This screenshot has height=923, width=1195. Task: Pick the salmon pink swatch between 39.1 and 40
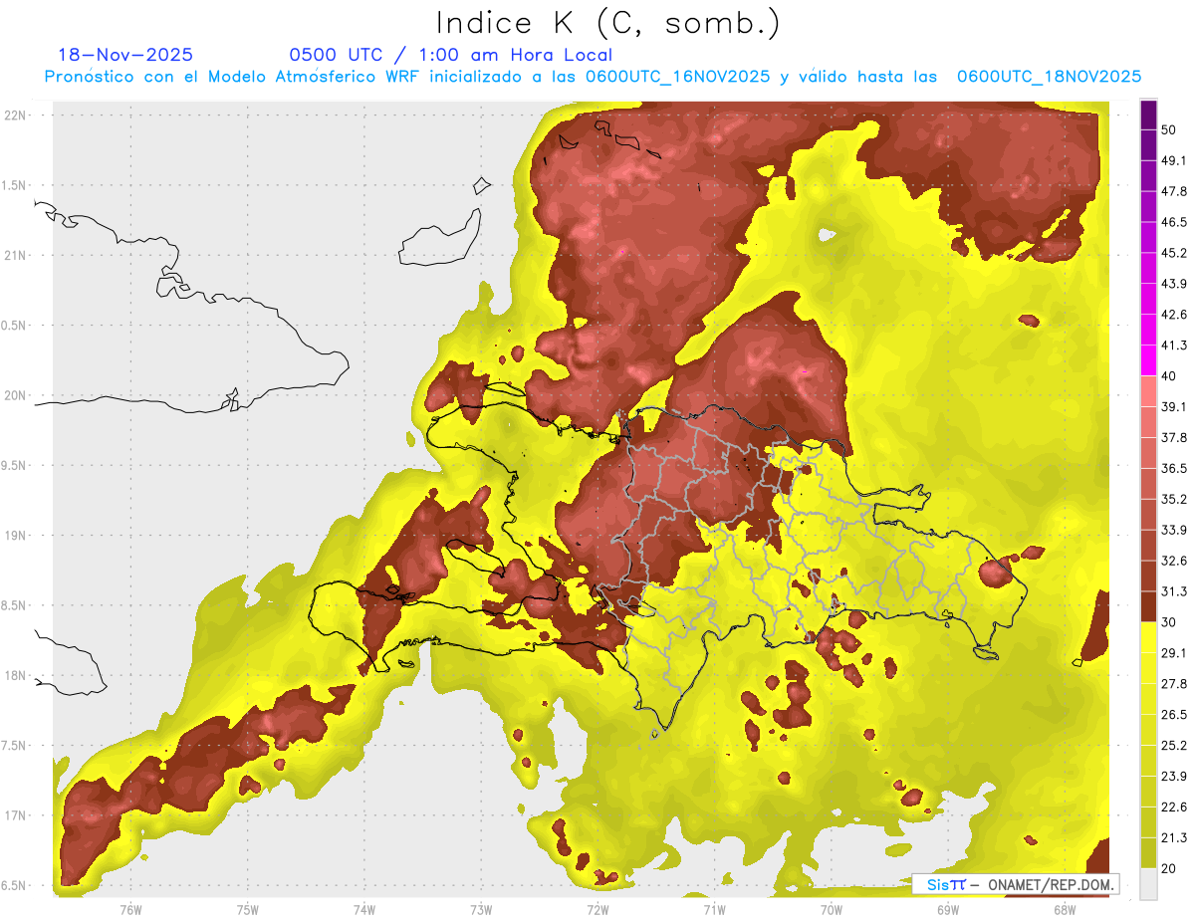point(1148,391)
